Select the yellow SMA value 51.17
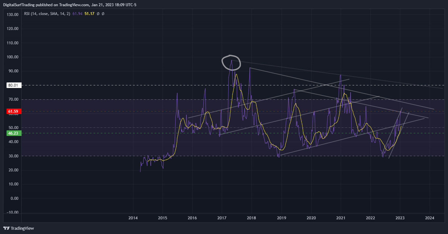Image resolution: width=448 pixels, height=234 pixels. pos(90,14)
